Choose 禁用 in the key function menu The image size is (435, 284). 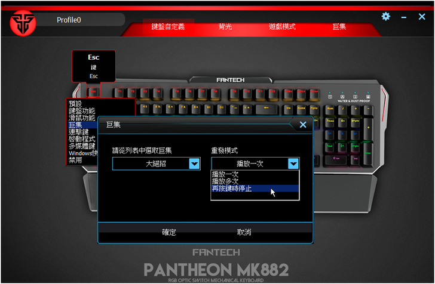tap(75, 160)
